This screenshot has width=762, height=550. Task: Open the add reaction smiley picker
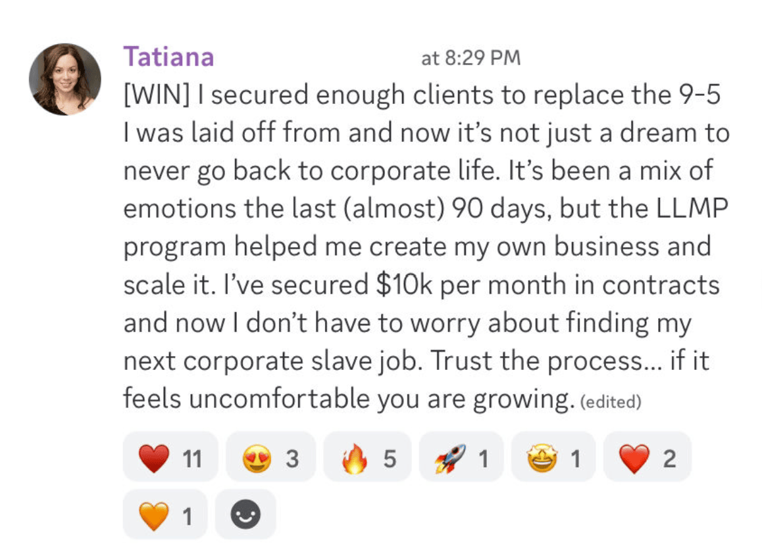245,515
